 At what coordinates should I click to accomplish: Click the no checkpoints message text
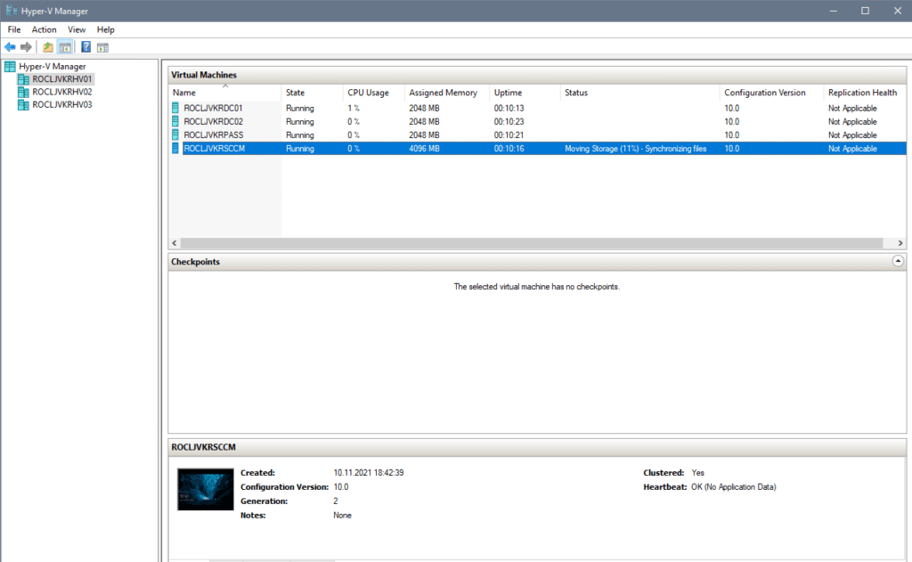[536, 286]
